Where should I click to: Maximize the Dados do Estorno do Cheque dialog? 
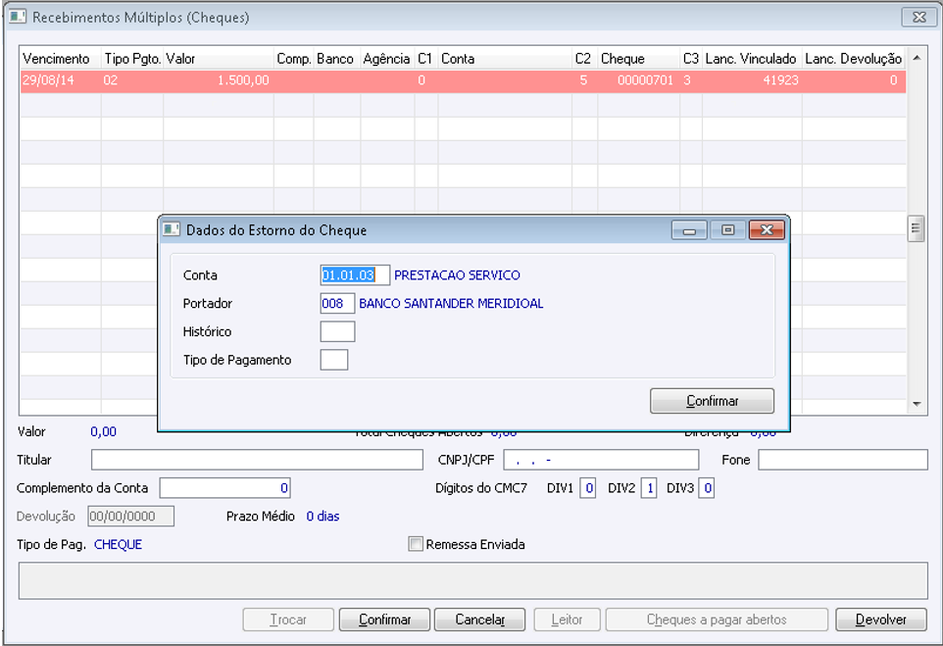(727, 230)
